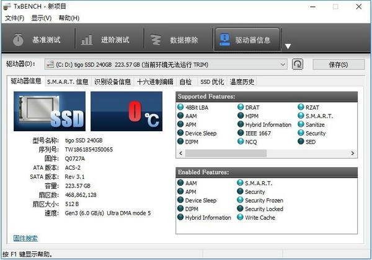372x260 pixels.
Task: Switch to the 自检 tab
Action: (185, 82)
